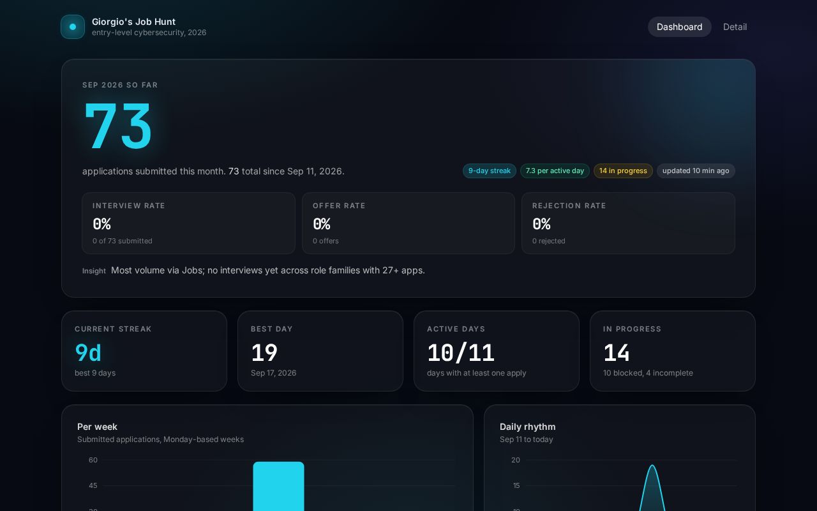Click the best 9 days text

95,373
